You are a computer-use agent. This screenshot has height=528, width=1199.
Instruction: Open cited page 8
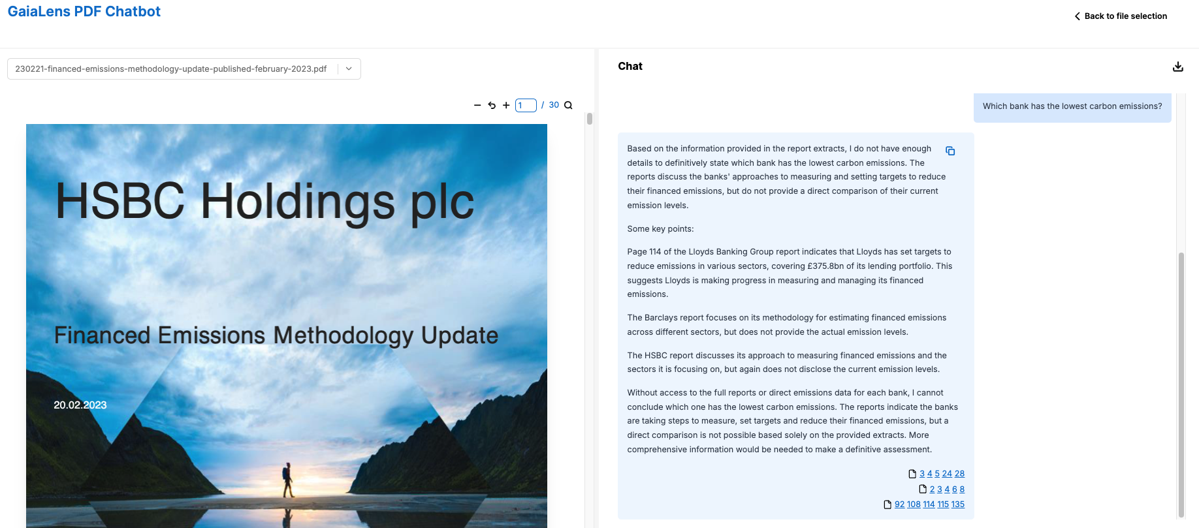962,489
